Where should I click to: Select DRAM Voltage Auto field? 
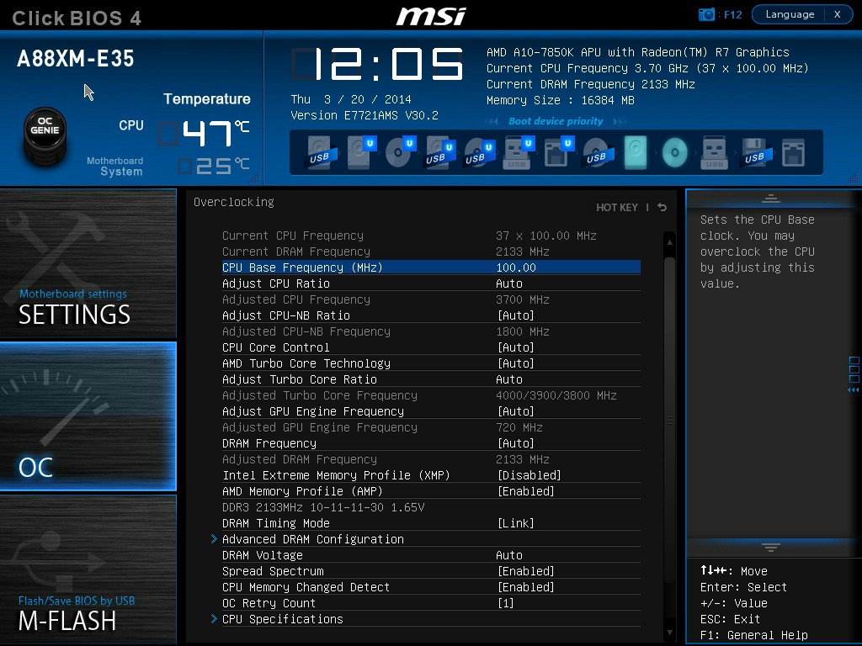tap(509, 555)
